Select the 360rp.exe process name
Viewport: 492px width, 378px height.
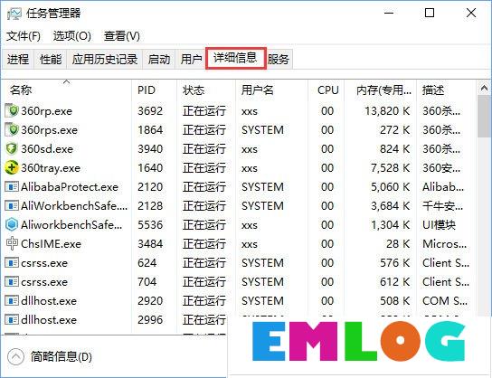tap(46, 111)
